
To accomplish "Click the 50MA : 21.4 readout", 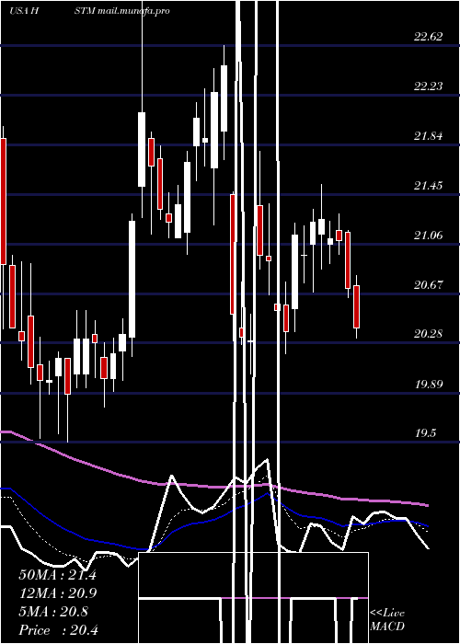I will (57, 575).
